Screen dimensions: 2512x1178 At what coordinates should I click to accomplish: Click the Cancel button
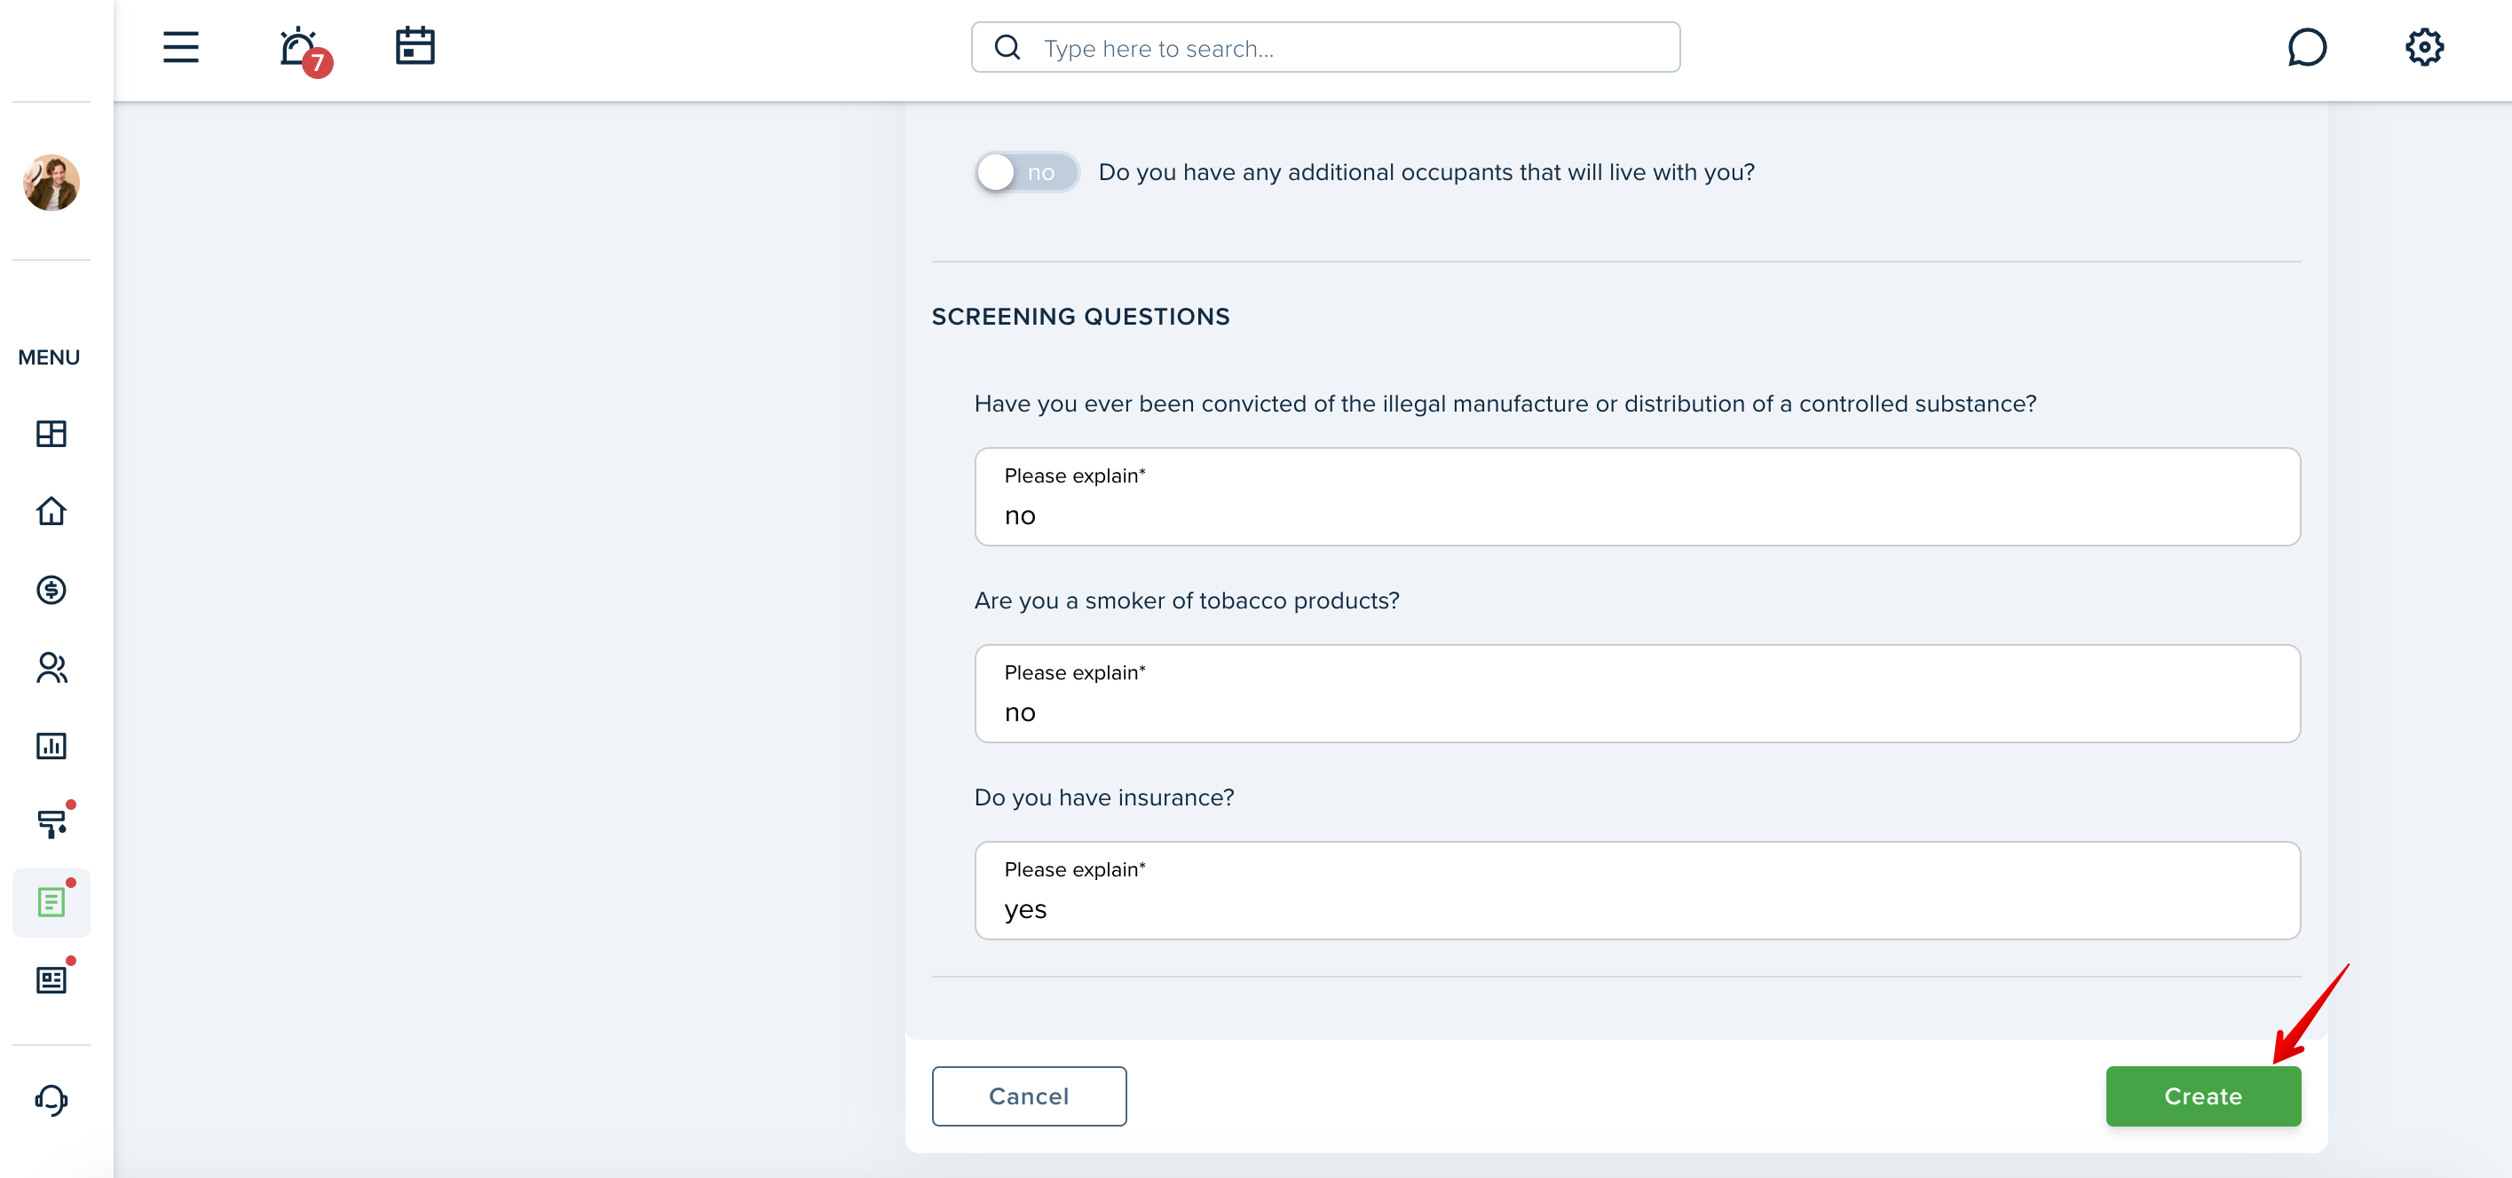[x=1029, y=1096]
